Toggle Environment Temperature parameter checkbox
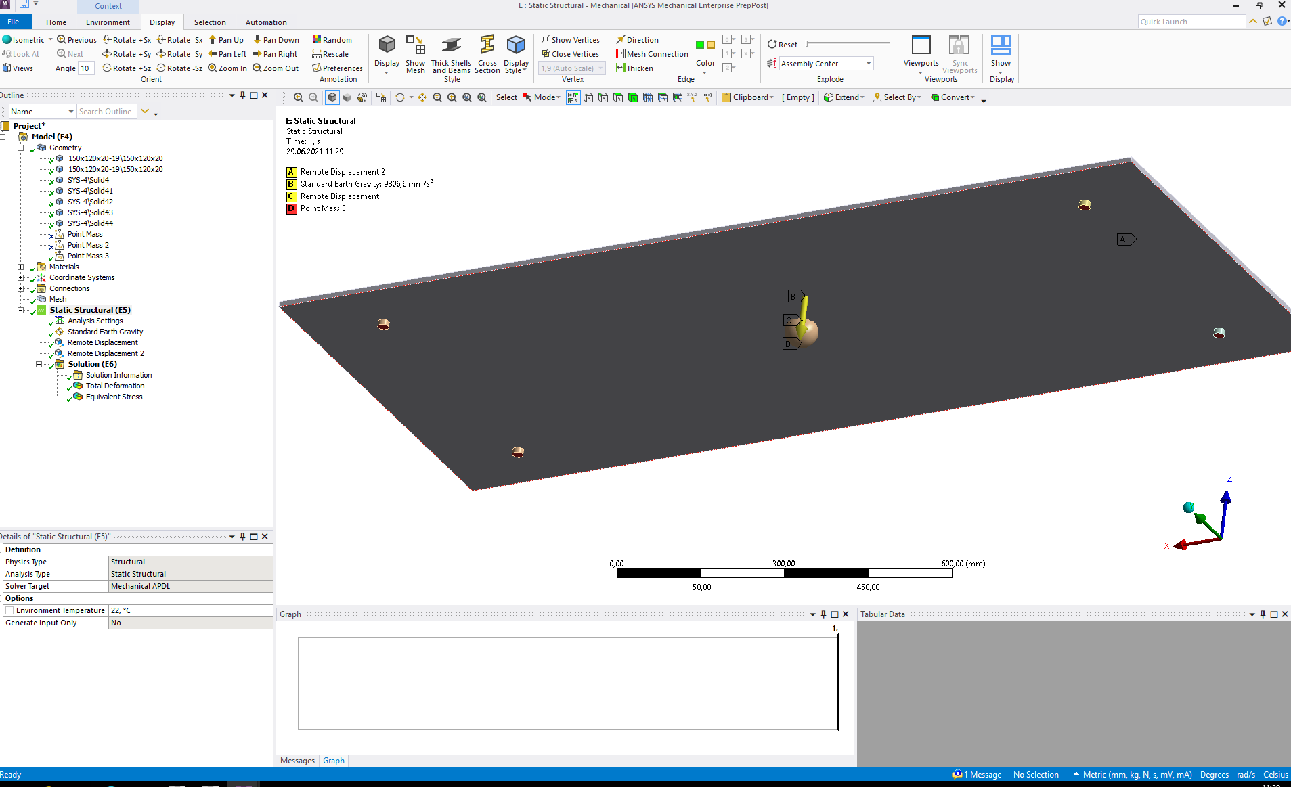 point(9,610)
